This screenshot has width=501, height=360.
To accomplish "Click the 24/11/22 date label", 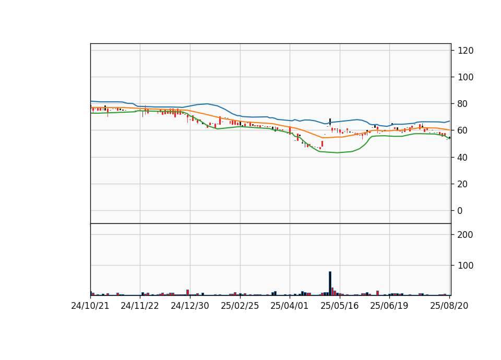I will (x=140, y=306).
